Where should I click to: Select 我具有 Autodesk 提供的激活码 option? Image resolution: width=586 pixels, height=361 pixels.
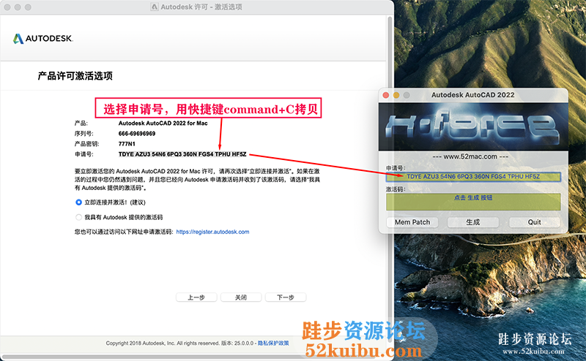78,217
